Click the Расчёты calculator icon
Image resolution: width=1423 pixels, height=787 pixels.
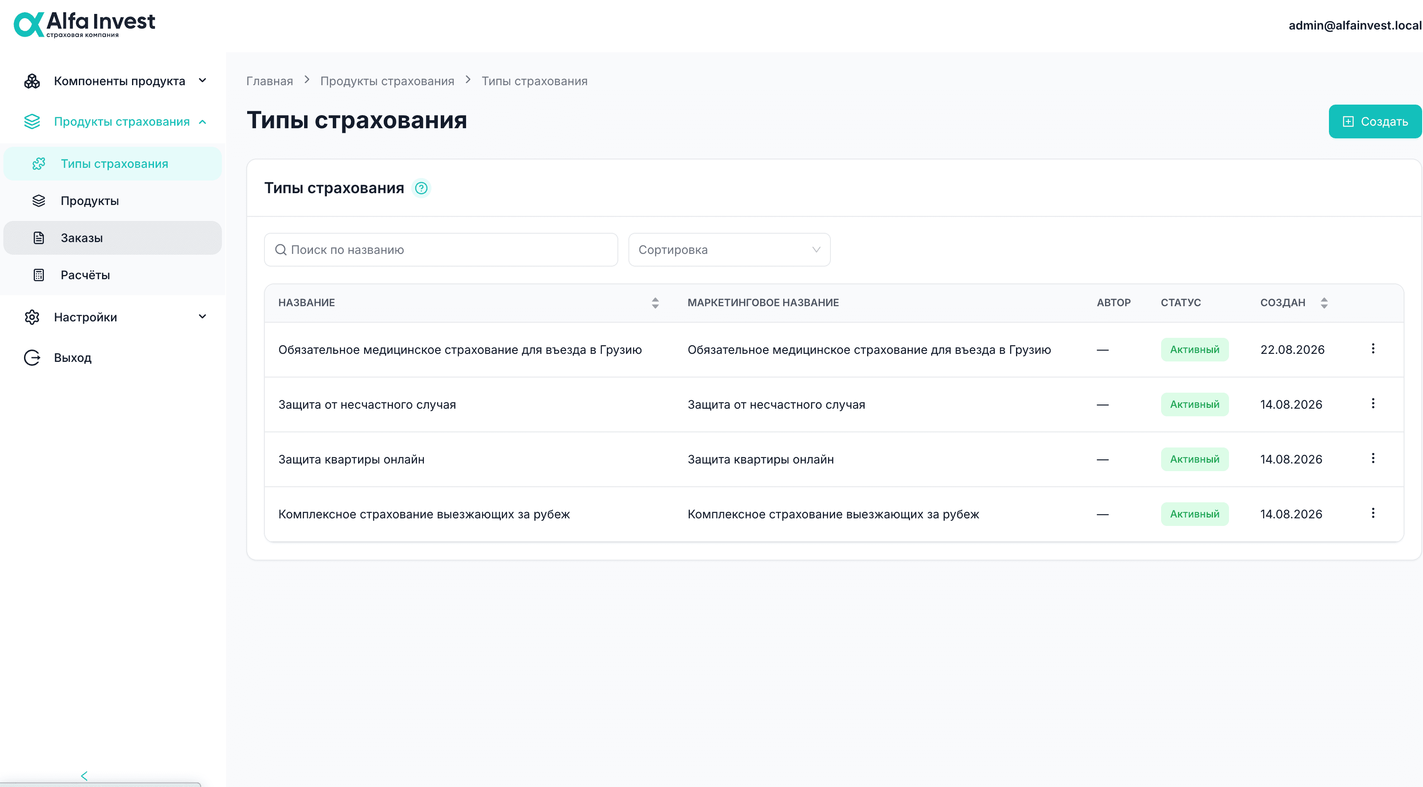click(39, 275)
